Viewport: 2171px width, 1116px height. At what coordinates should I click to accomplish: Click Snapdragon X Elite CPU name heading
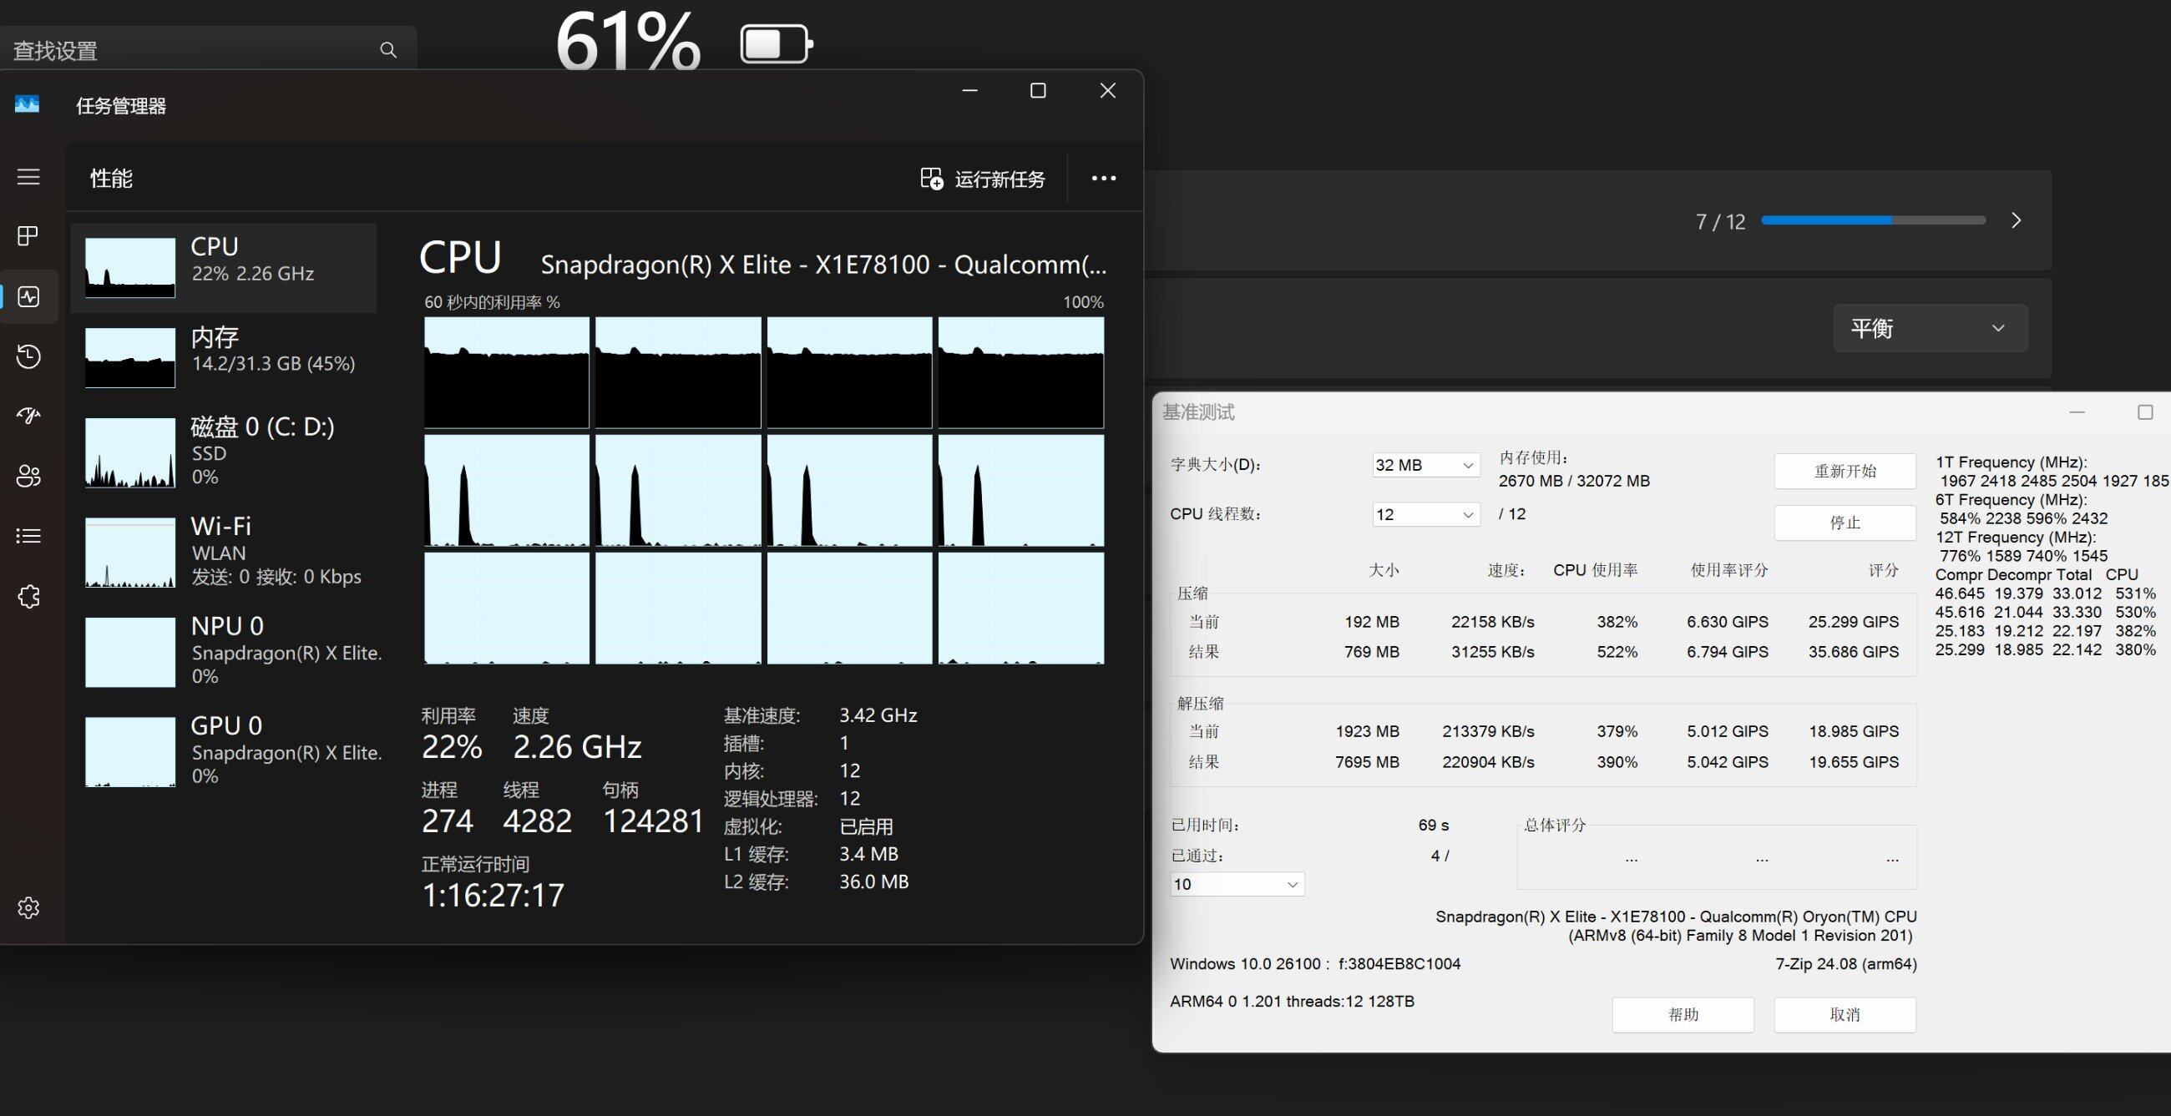tap(823, 265)
